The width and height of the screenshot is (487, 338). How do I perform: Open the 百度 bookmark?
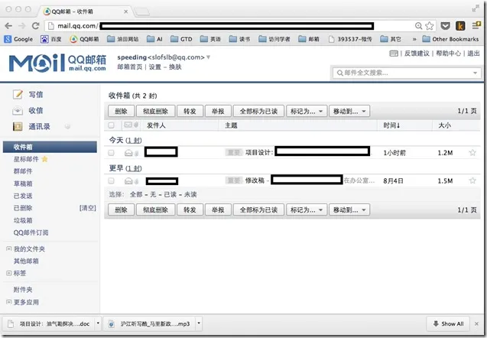[51, 39]
